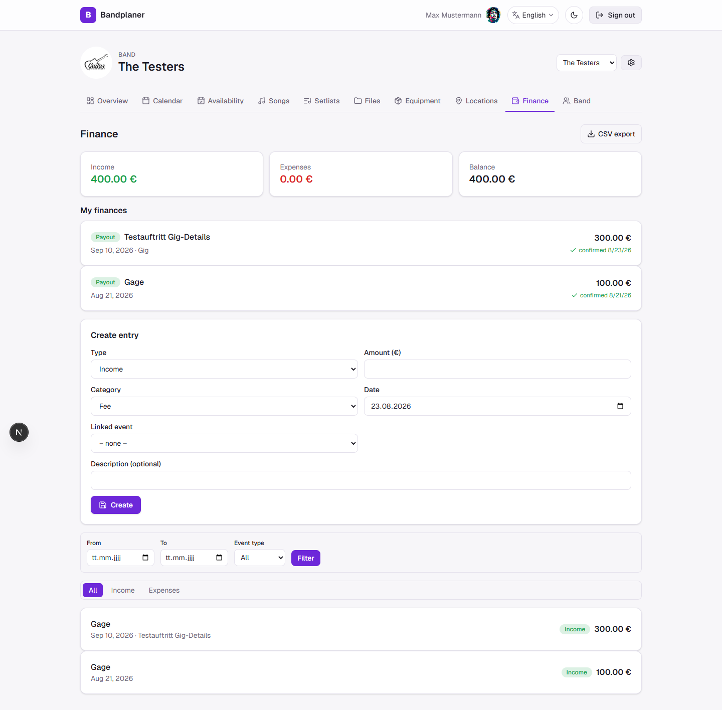
Task: Go to the Overview tab
Action: coord(107,101)
